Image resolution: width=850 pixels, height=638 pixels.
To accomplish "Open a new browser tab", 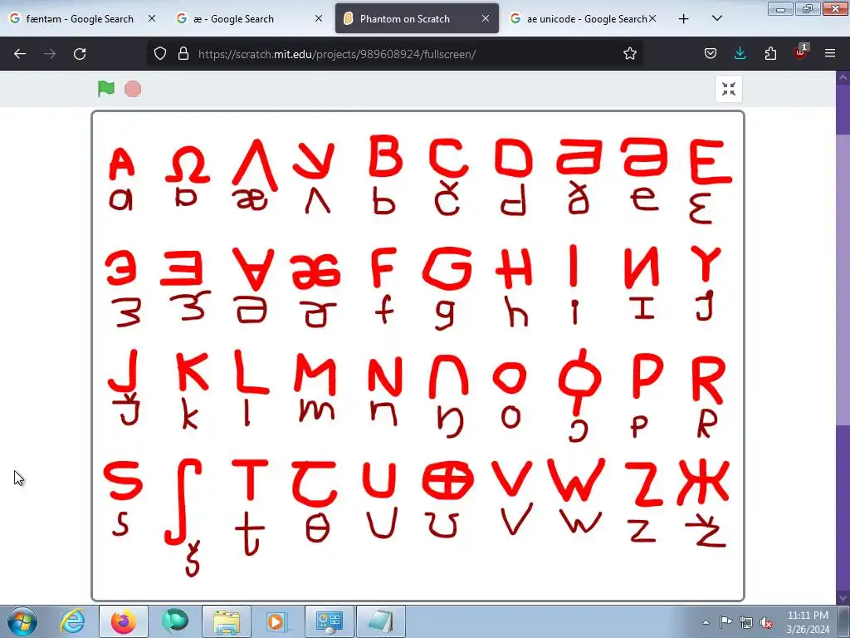I will 684,19.
